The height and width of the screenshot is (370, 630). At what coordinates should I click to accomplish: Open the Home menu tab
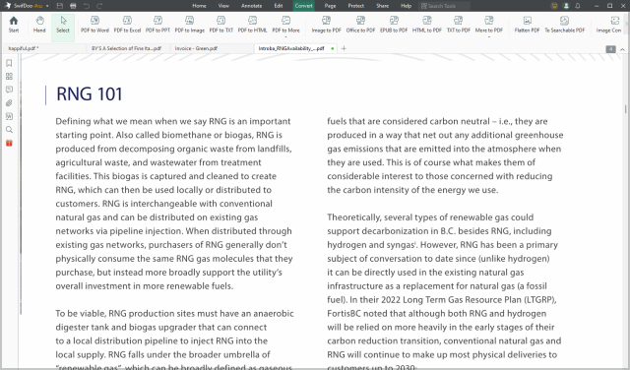point(199,6)
